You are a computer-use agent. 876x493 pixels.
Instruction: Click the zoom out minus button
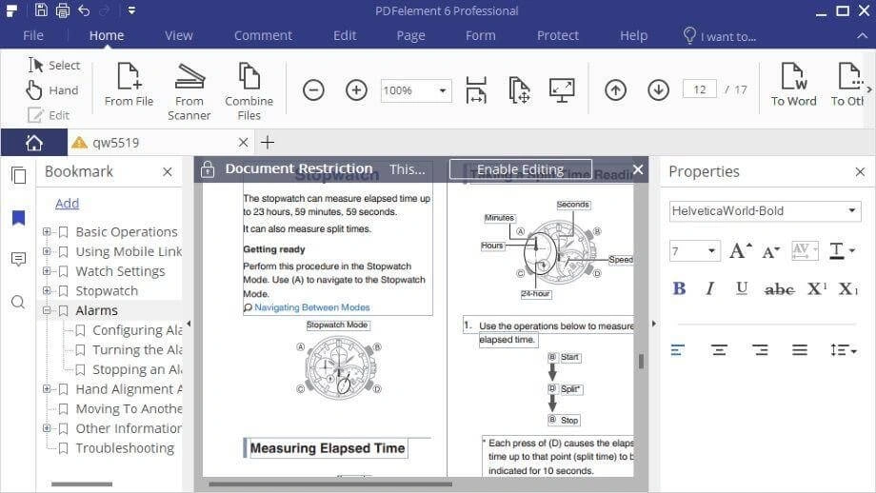tap(313, 89)
